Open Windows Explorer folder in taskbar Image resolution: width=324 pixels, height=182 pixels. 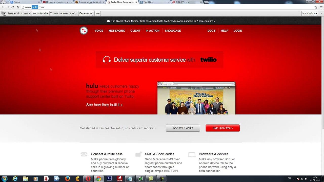point(26,179)
